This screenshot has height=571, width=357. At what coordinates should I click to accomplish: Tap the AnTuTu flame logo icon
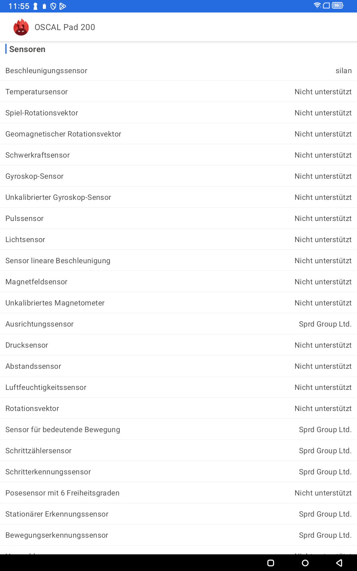pyautogui.click(x=21, y=27)
